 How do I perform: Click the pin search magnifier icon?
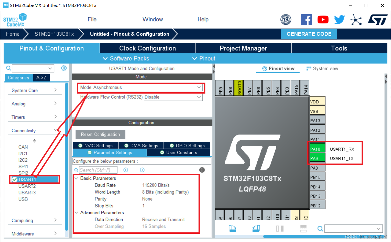pos(320,229)
